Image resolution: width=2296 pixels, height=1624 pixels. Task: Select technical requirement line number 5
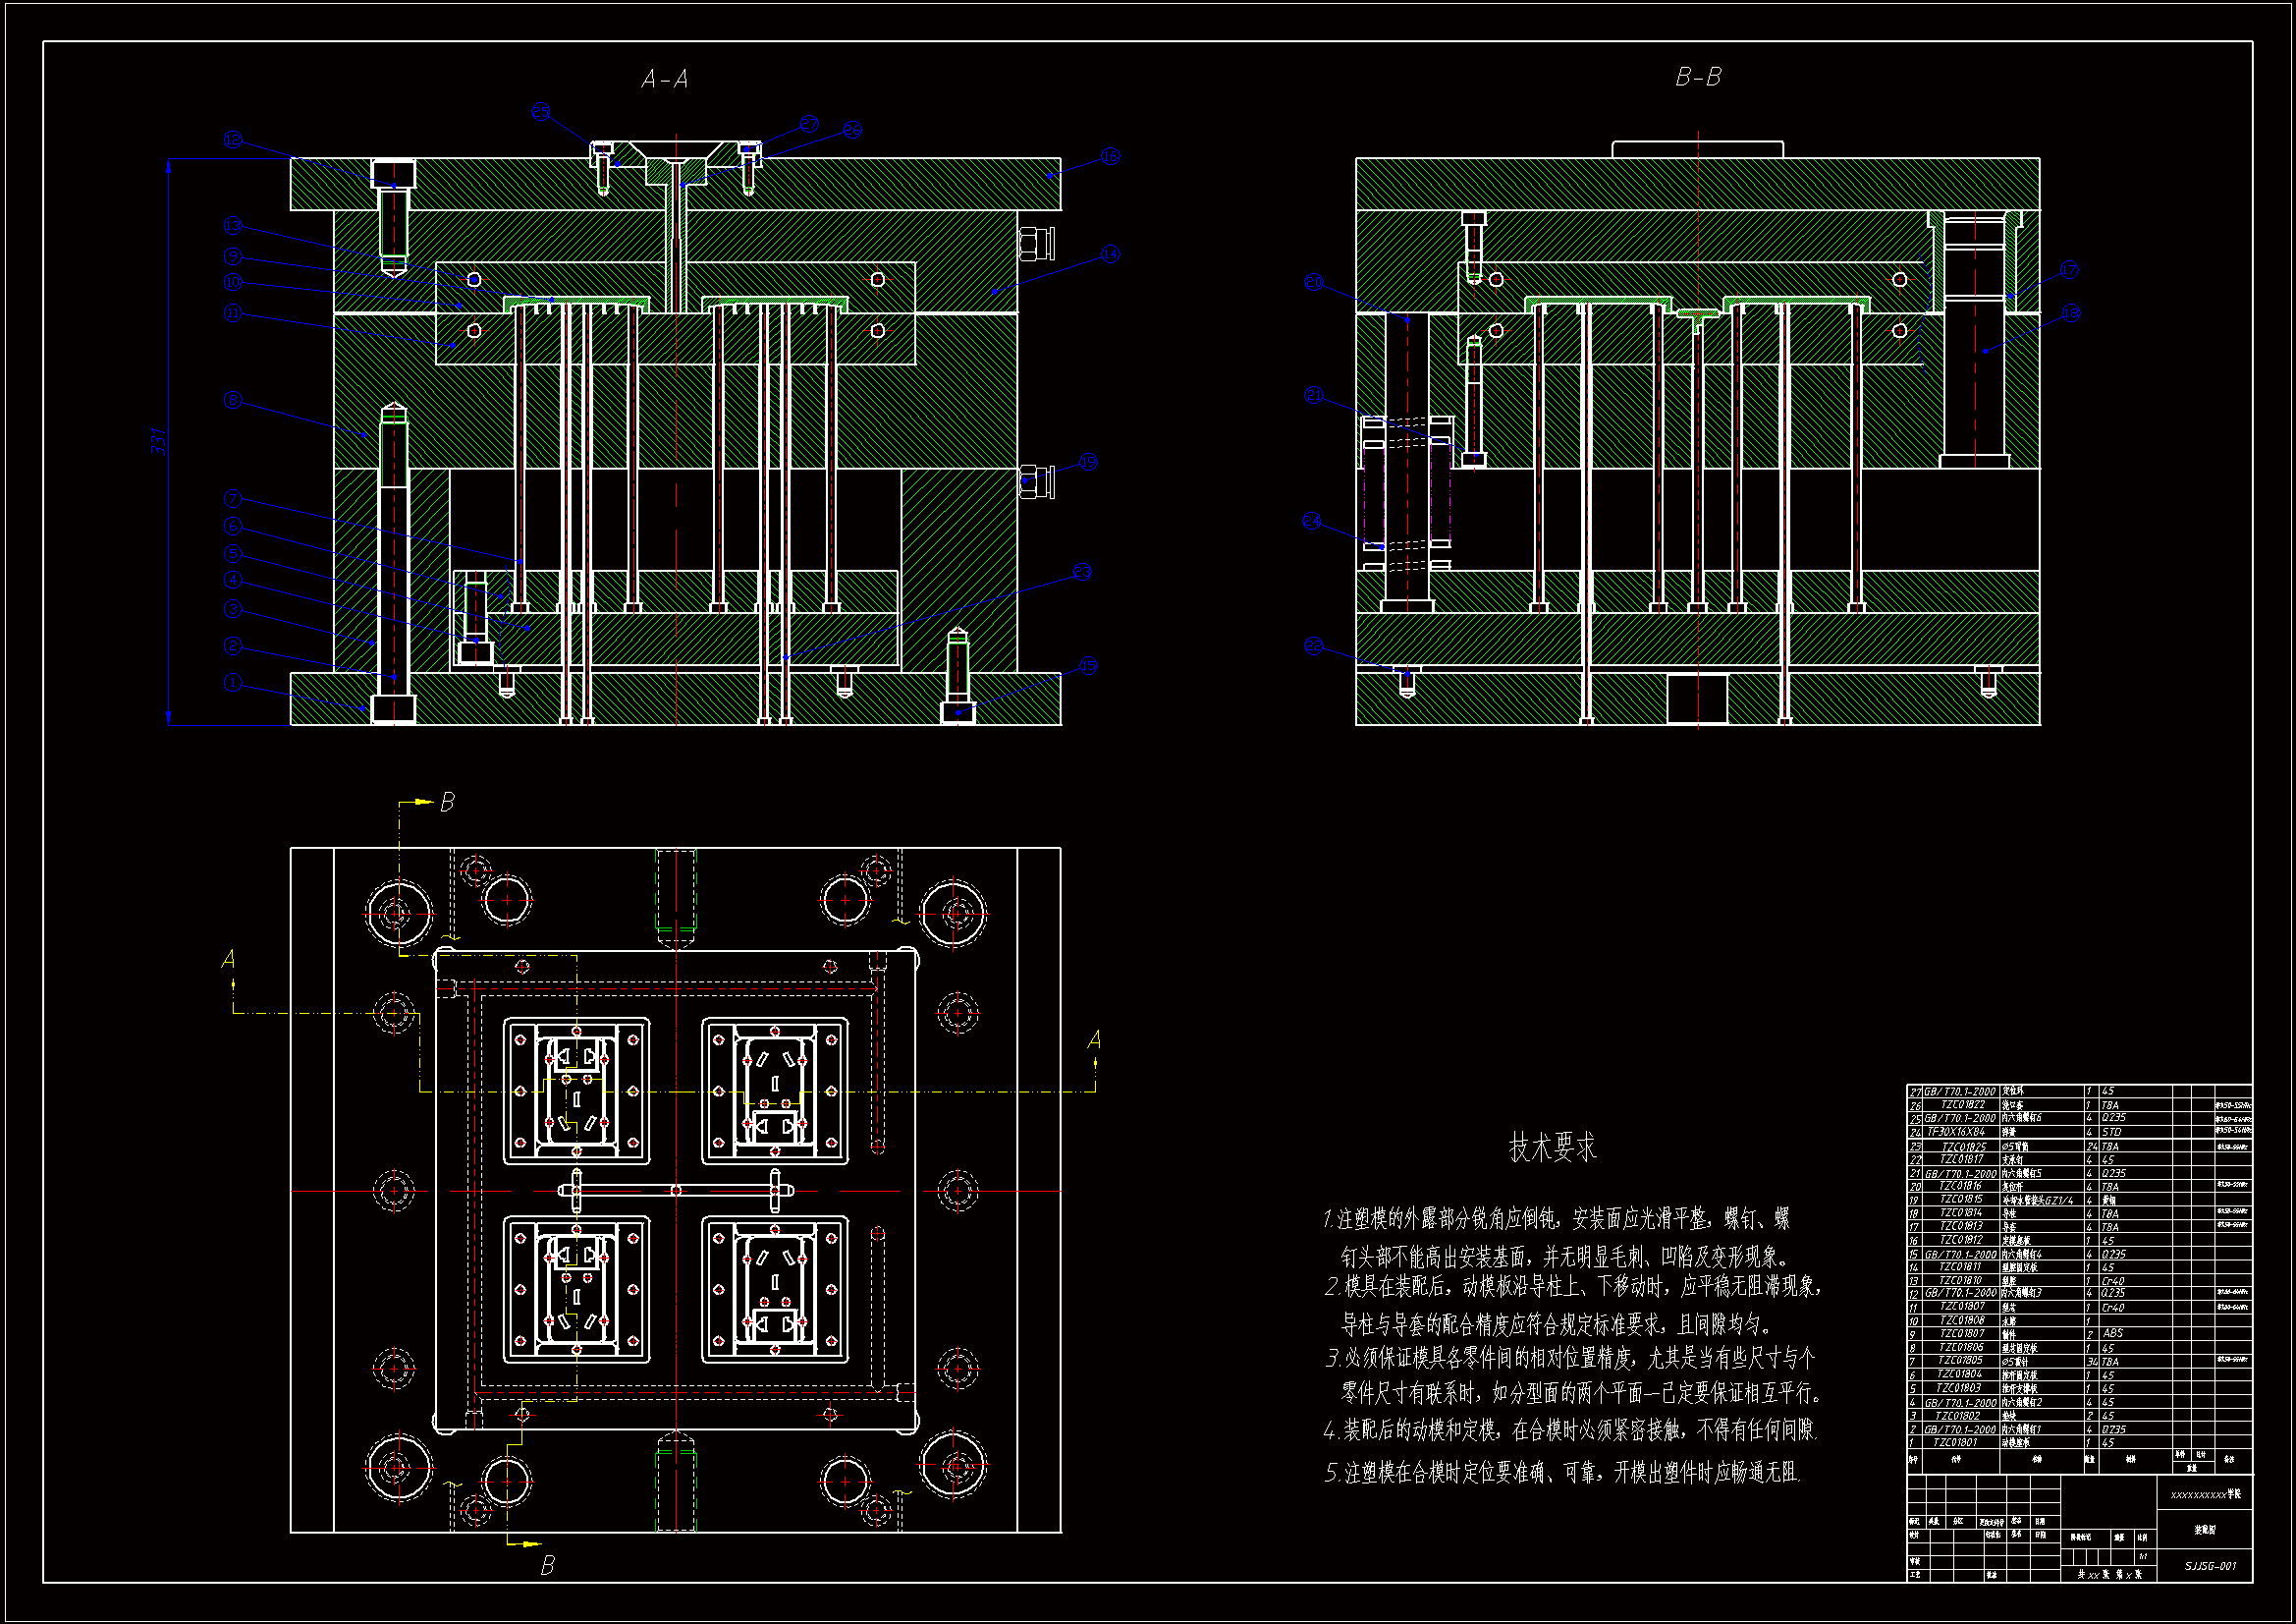pyautogui.click(x=1562, y=1473)
